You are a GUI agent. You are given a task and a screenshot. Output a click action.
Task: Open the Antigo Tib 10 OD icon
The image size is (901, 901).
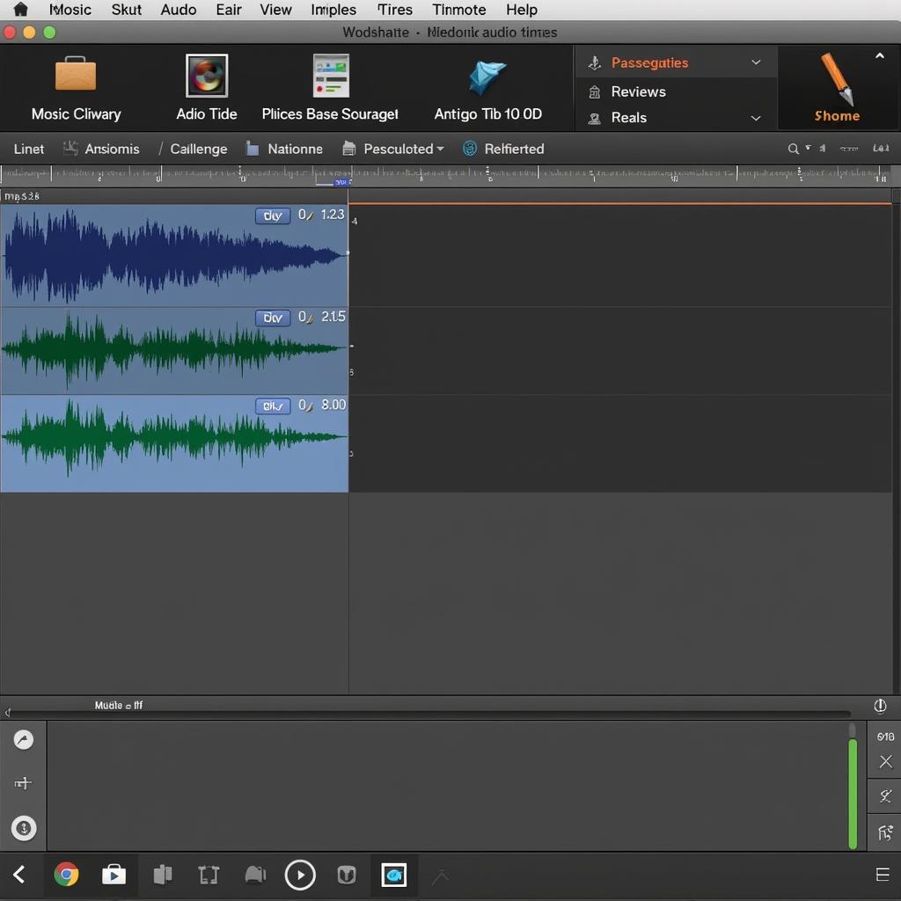click(x=487, y=77)
